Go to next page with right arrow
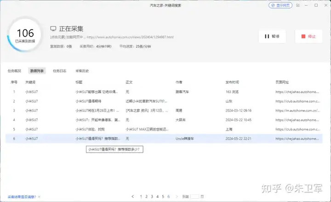This screenshot has height=202, width=331. click(x=177, y=197)
